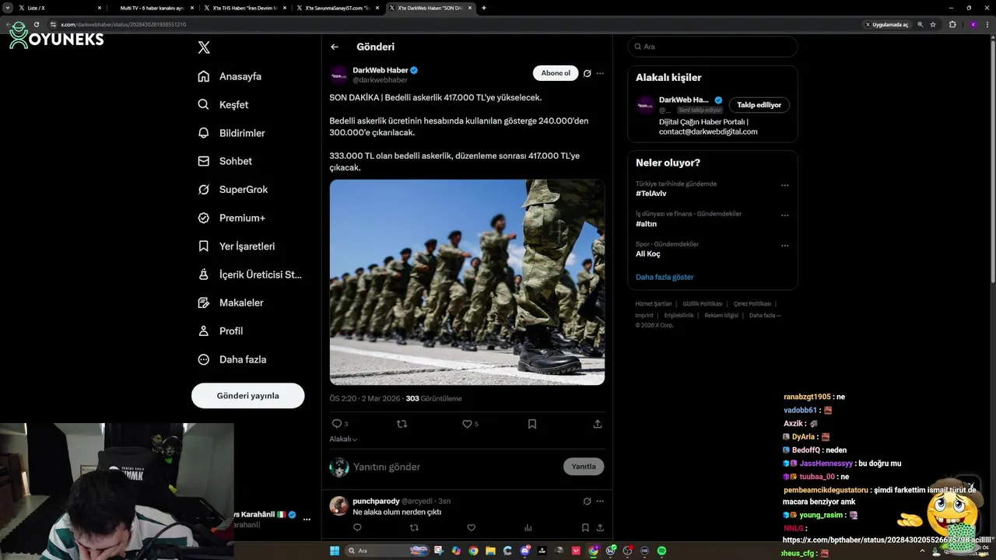Open options for the #altın trend
The height and width of the screenshot is (560, 996).
coord(785,215)
